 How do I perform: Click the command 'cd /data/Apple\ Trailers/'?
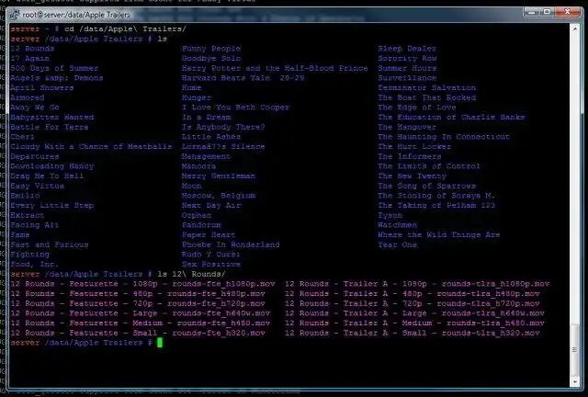pyautogui.click(x=125, y=28)
